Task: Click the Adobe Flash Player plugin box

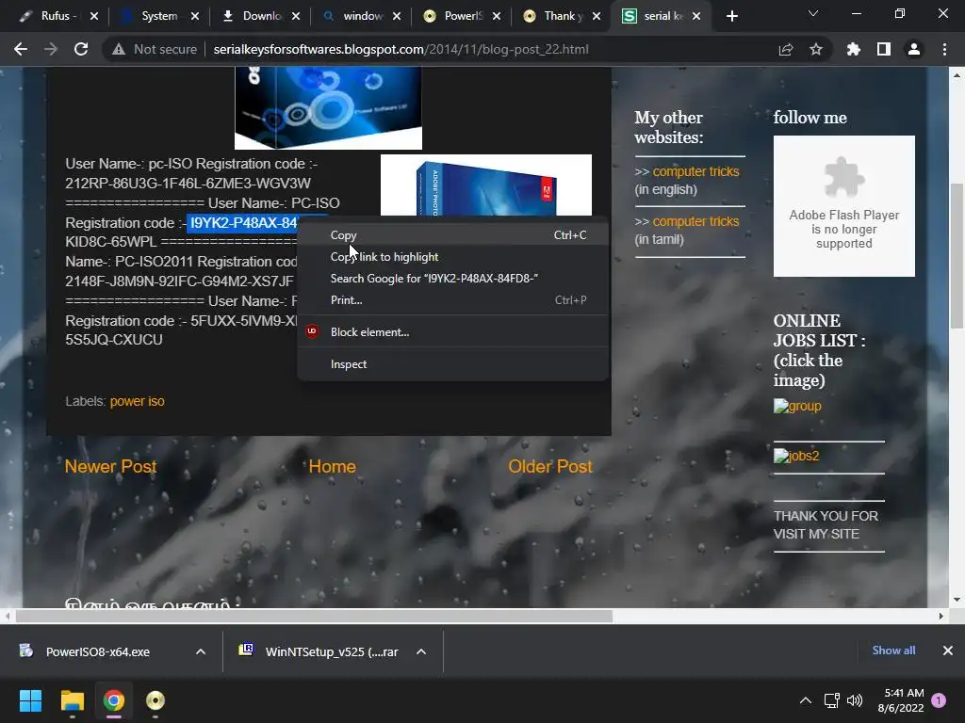Action: 843,206
